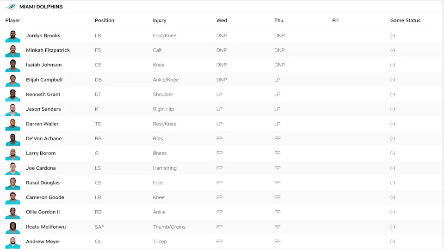Click the MIAMI DOLPHINS team heading
Screen dimensions: 444x249
tap(41, 7)
